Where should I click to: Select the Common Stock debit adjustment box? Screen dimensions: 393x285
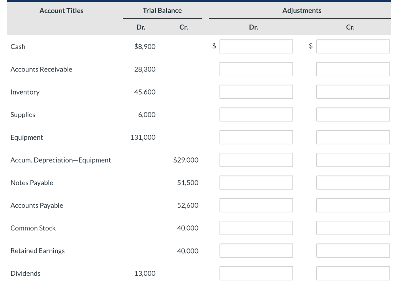pyautogui.click(x=256, y=227)
